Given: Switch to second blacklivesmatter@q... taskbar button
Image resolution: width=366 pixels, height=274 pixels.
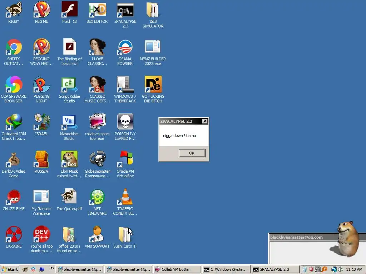Looking at the screenshot, I should click(128, 269).
